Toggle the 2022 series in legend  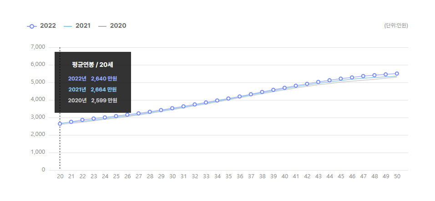click(41, 26)
